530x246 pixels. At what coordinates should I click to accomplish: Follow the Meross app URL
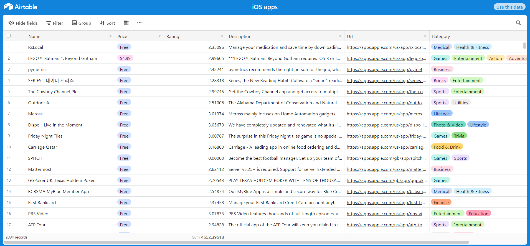tap(386, 114)
